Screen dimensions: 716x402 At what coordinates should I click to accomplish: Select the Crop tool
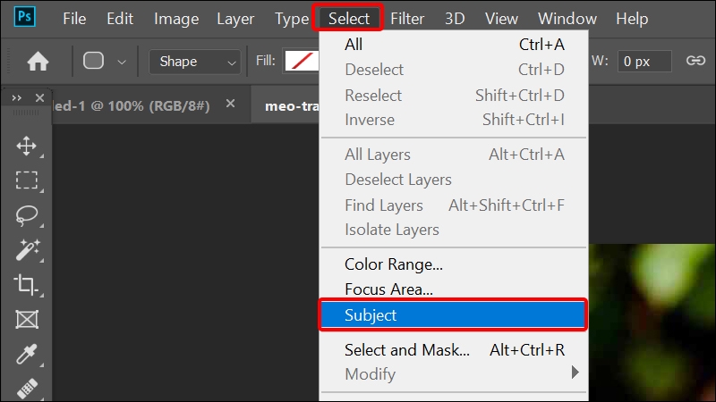pyautogui.click(x=26, y=284)
